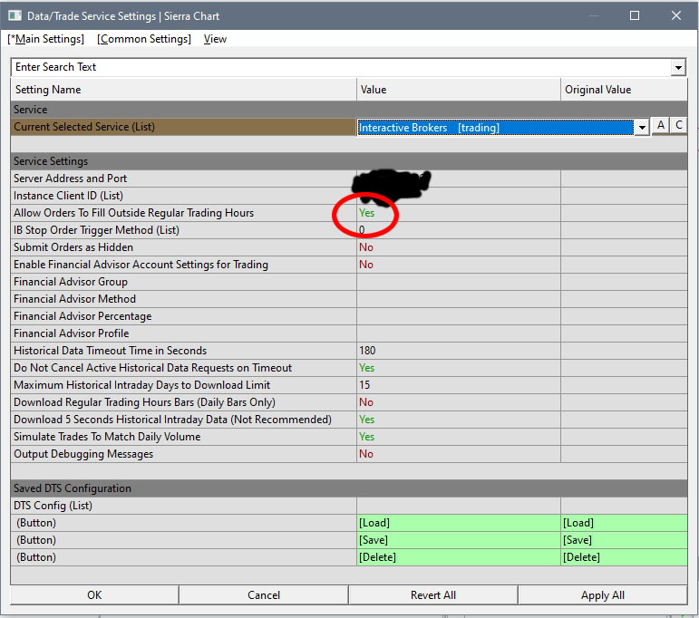Select the Historical Data Timeout Time label
This screenshot has width=699, height=618.
(x=110, y=351)
